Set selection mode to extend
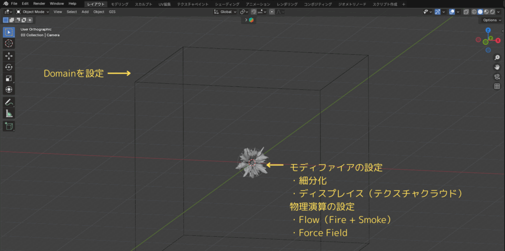505x251 pixels. point(12,20)
